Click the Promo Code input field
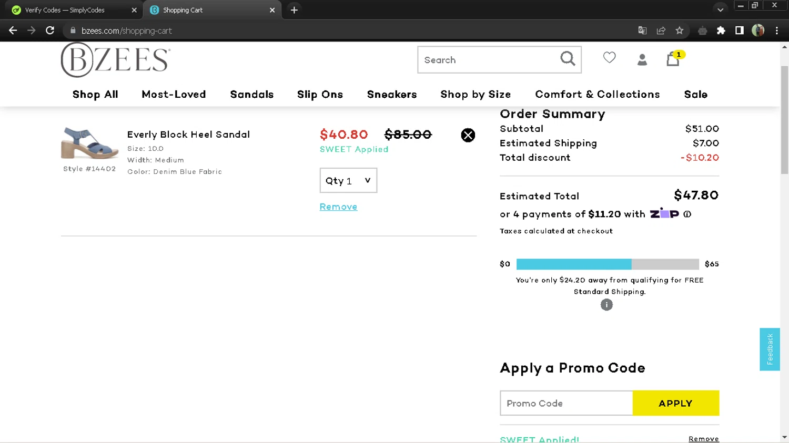This screenshot has height=443, width=789. 566,403
